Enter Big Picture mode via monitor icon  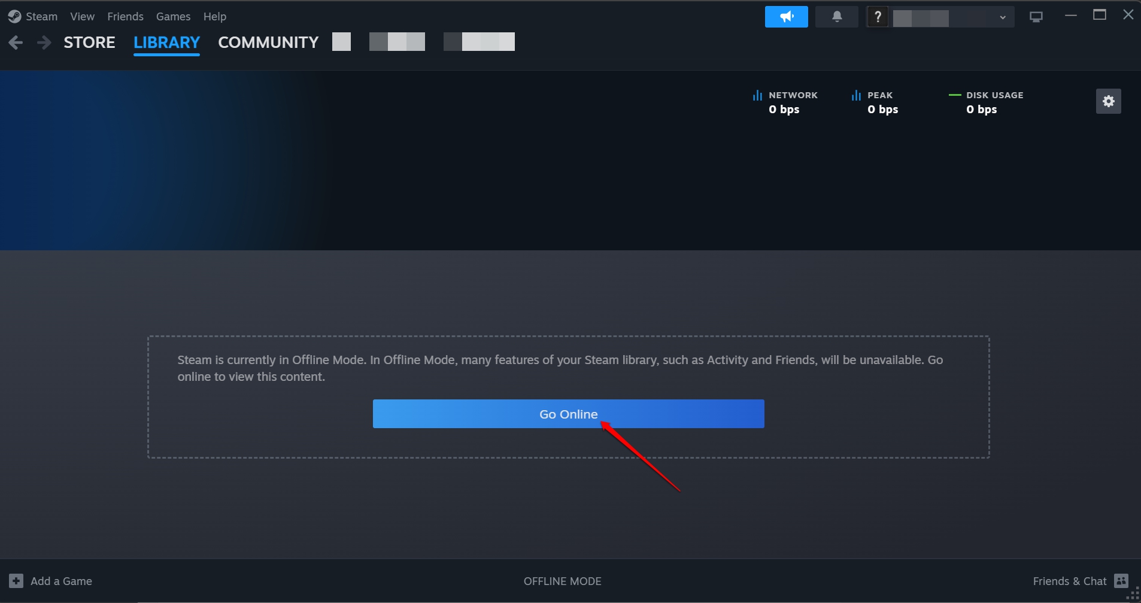[1036, 16]
